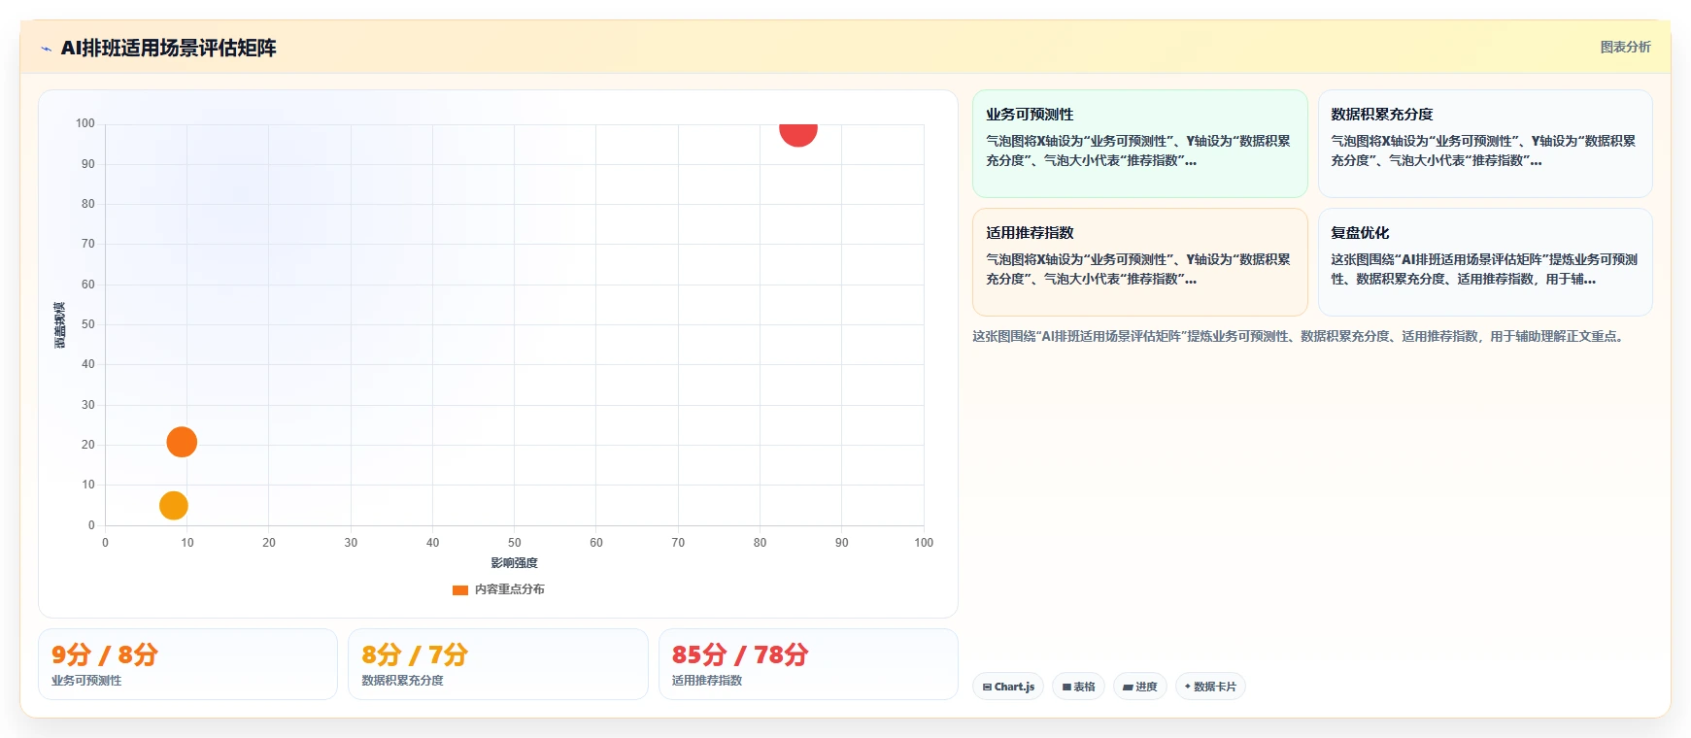Open the 复盘优化 info card
The width and height of the screenshot is (1691, 738).
[x=1485, y=262]
